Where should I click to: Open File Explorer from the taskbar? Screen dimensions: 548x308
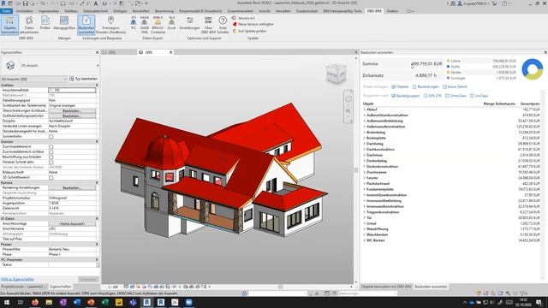pos(49,302)
